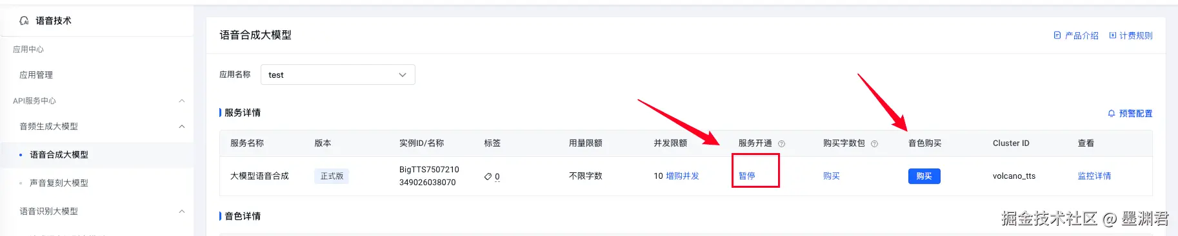This screenshot has height=236, width=1178.
Task: Open 产品介绍 document icon link
Action: (x=1057, y=35)
